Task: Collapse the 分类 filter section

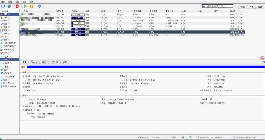Action: (3, 56)
